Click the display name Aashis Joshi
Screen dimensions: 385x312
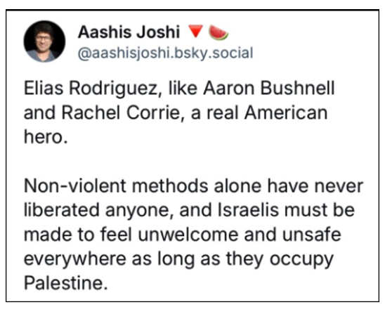(x=129, y=32)
